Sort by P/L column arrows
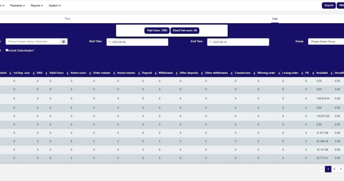 [313, 73]
